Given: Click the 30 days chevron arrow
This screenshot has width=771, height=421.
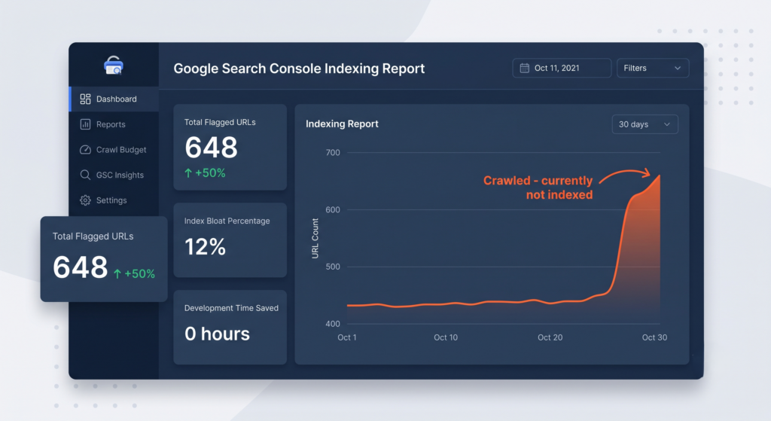Looking at the screenshot, I should coord(667,124).
